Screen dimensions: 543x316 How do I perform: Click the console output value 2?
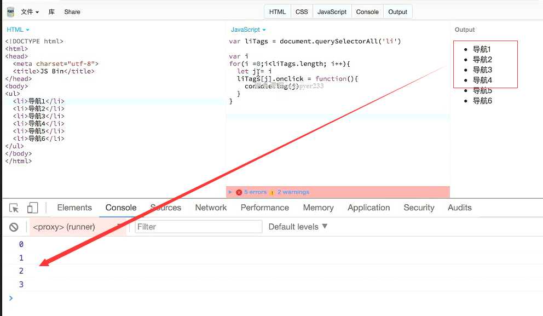[x=21, y=271]
